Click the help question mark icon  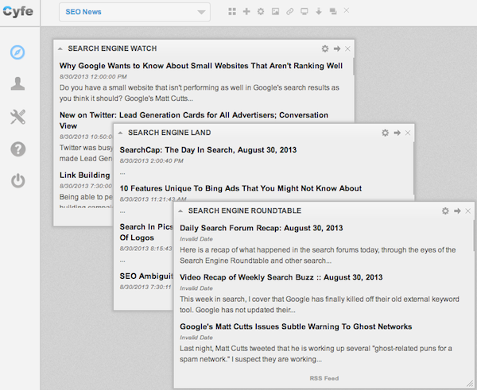17,149
